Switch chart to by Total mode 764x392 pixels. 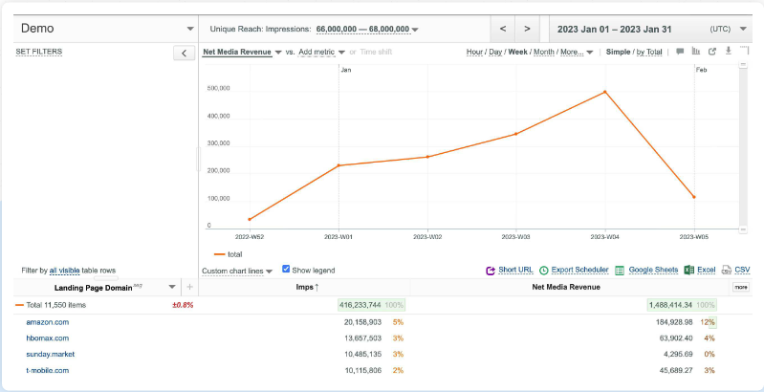pyautogui.click(x=649, y=52)
